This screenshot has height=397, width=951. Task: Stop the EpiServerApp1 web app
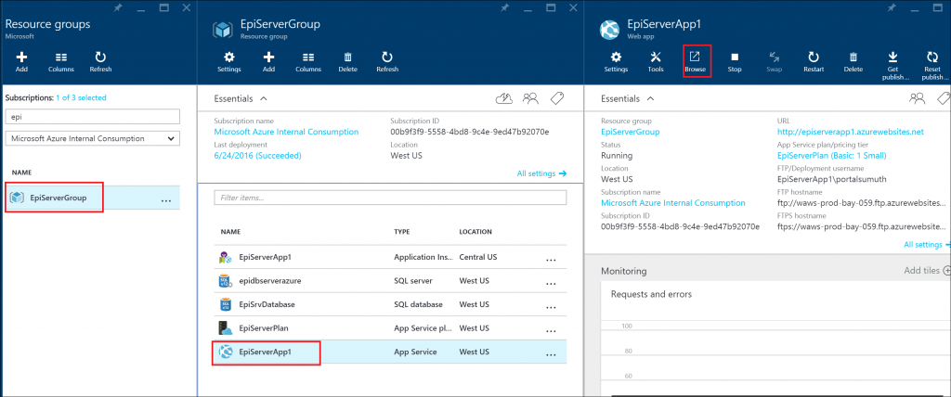[x=734, y=58]
